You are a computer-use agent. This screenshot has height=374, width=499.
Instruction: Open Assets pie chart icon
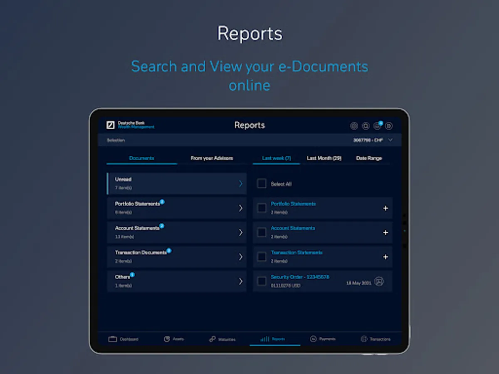[x=167, y=339]
